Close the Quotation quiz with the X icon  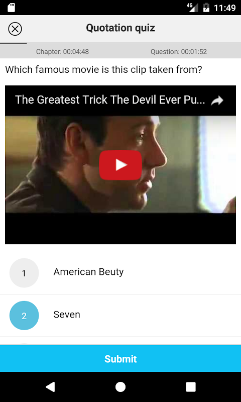click(15, 29)
